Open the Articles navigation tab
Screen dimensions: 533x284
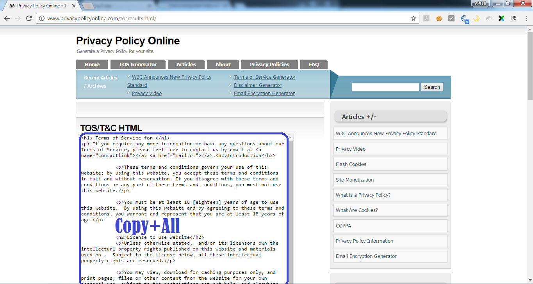[186, 64]
